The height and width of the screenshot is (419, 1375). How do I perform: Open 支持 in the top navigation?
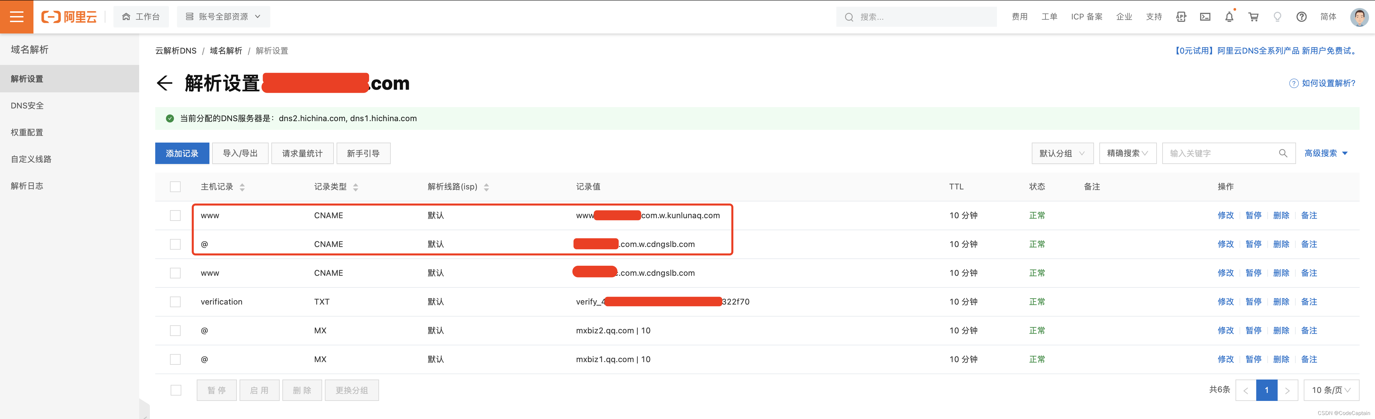point(1154,17)
